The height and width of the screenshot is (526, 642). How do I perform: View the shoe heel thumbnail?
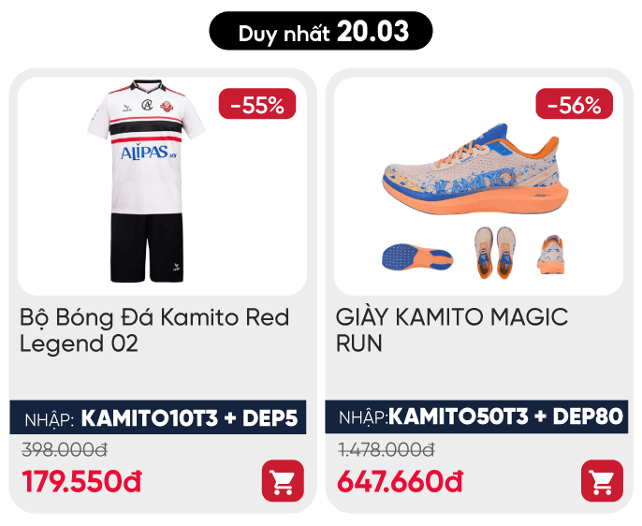pyautogui.click(x=551, y=255)
